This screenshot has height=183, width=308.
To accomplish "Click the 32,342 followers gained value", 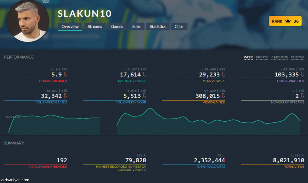I will 51,96.
